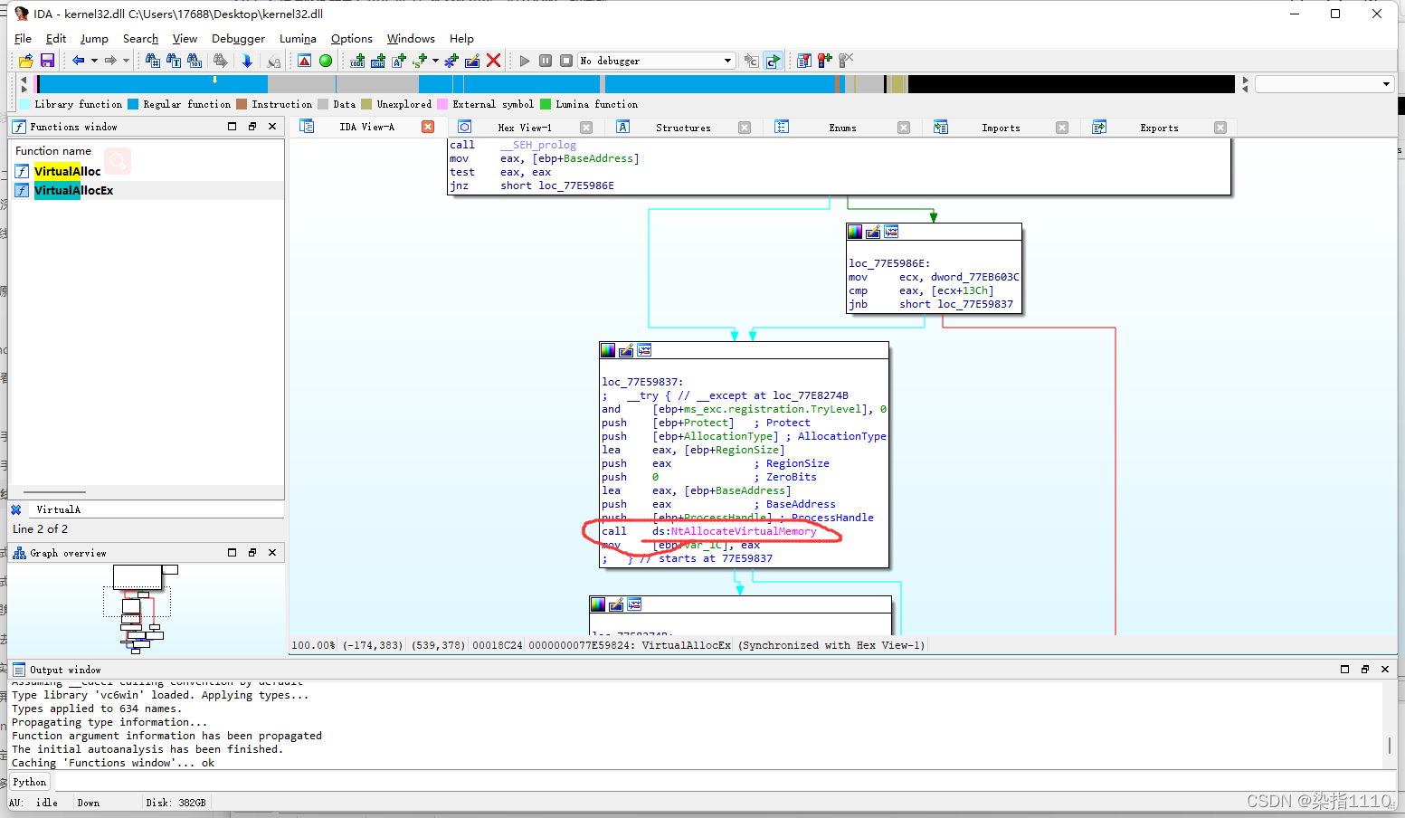This screenshot has width=1405, height=818.
Task: Open the forward-arrow history dropdown
Action: pos(126,61)
